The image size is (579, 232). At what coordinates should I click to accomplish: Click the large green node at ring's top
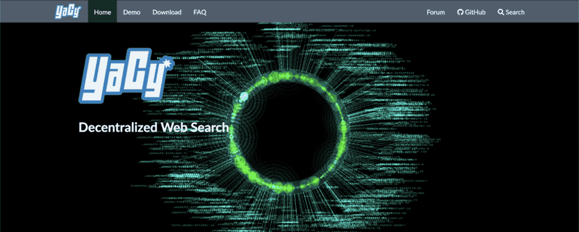(x=275, y=77)
